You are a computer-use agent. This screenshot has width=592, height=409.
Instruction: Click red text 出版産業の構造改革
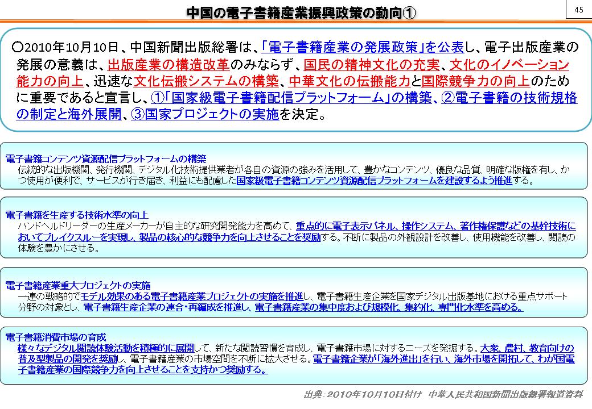click(x=168, y=64)
